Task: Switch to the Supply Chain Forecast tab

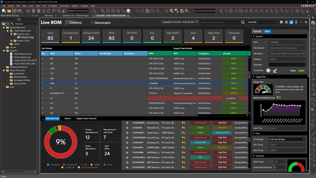Action: click(86, 119)
